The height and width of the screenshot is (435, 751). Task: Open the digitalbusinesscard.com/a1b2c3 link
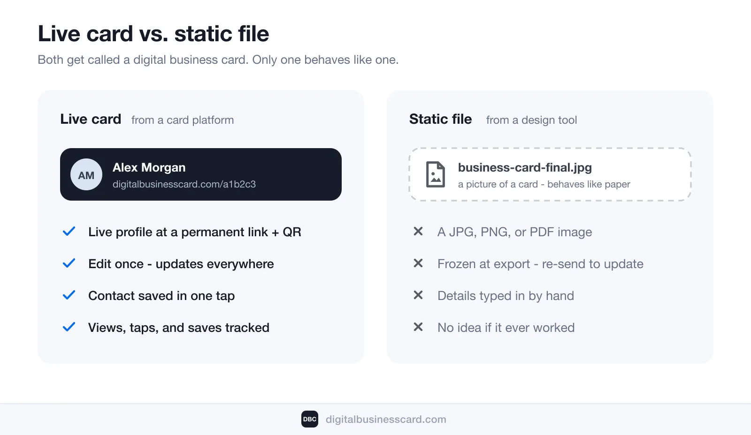pos(184,184)
